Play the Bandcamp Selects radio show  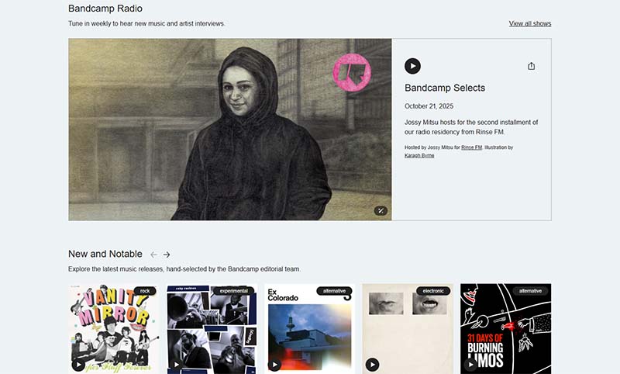[412, 66]
